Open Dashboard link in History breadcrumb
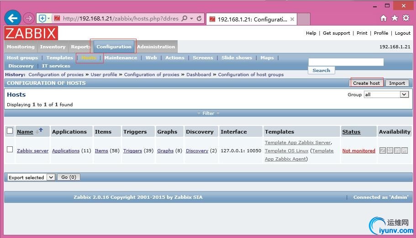Image resolution: width=416 pixels, height=238 pixels. 199,74
